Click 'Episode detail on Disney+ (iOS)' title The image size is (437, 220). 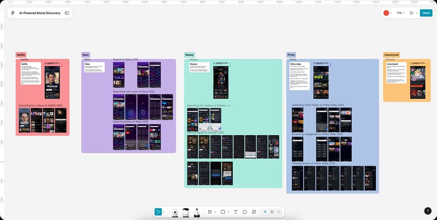(206, 133)
